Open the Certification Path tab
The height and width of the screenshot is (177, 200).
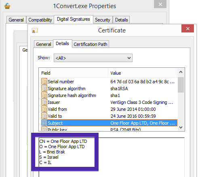pyautogui.click(x=91, y=44)
